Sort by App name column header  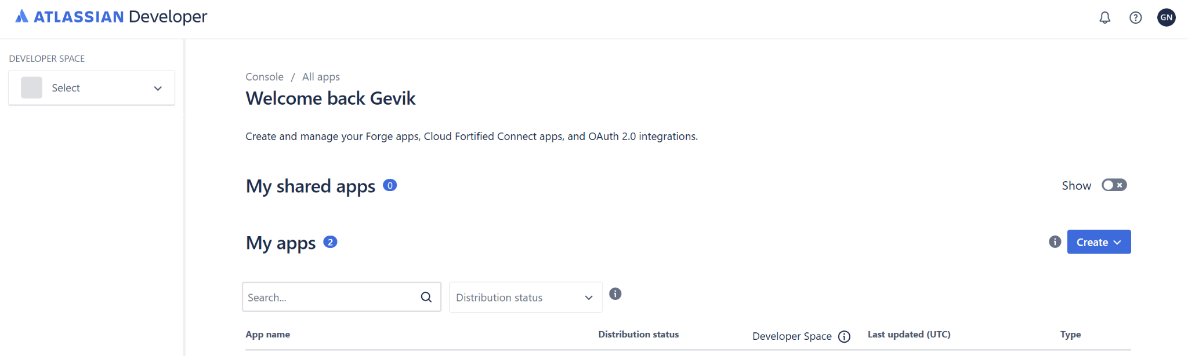(267, 335)
